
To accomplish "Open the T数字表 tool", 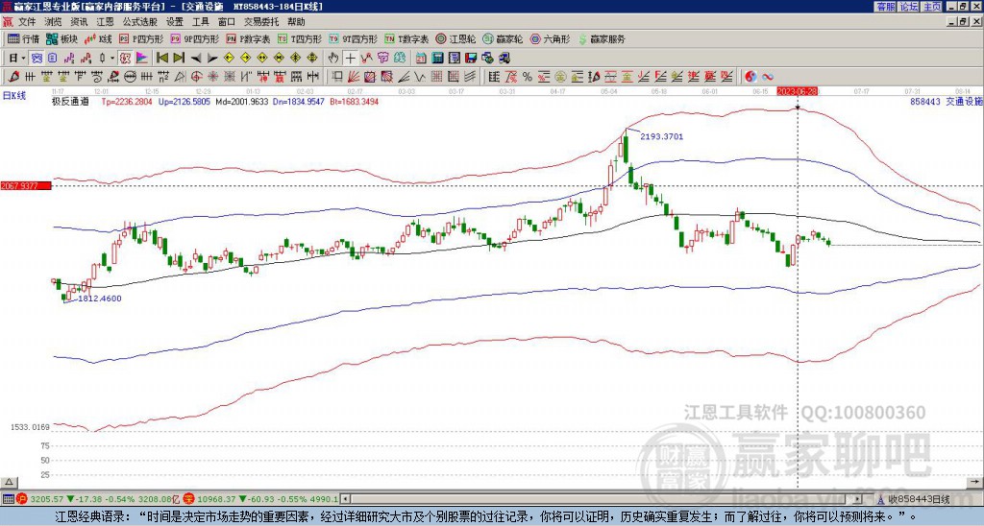I will [406, 38].
